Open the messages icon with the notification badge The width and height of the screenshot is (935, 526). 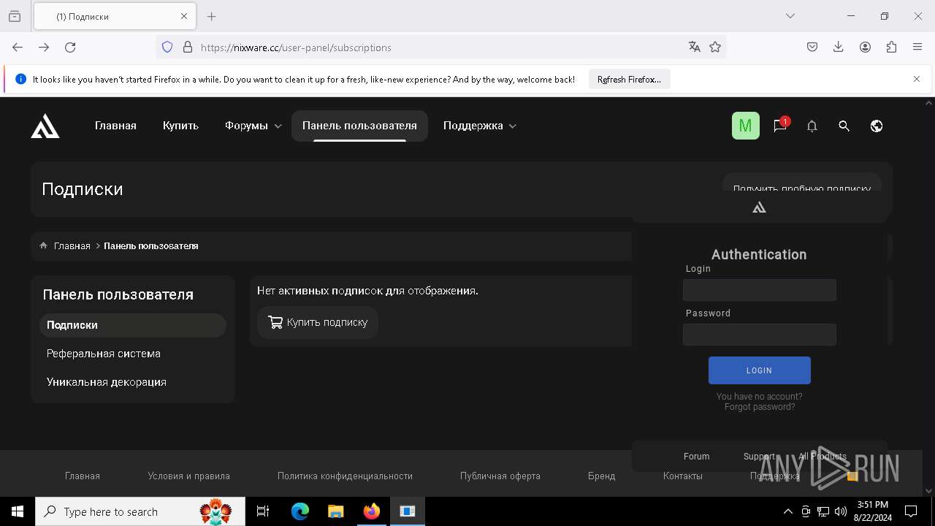point(779,126)
